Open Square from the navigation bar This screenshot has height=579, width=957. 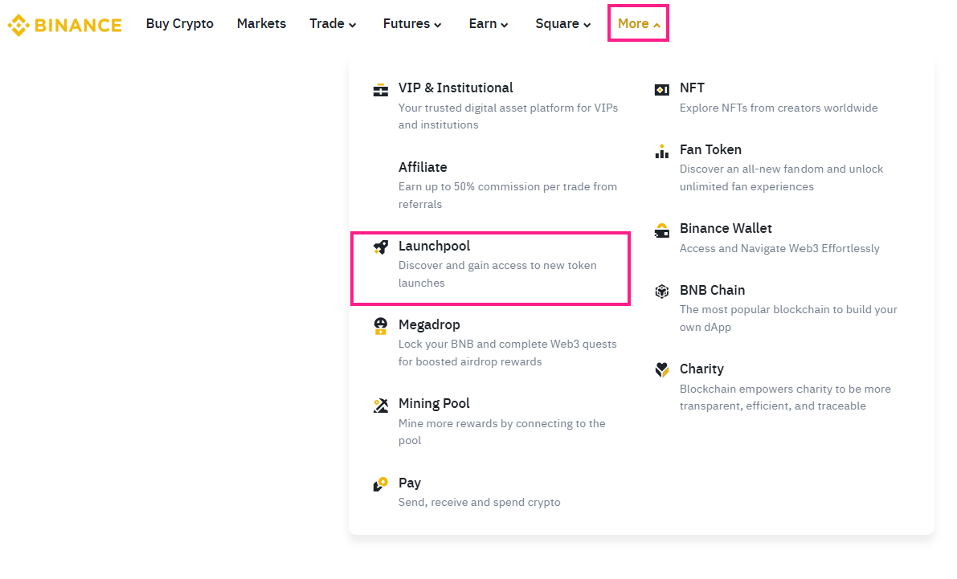(562, 23)
